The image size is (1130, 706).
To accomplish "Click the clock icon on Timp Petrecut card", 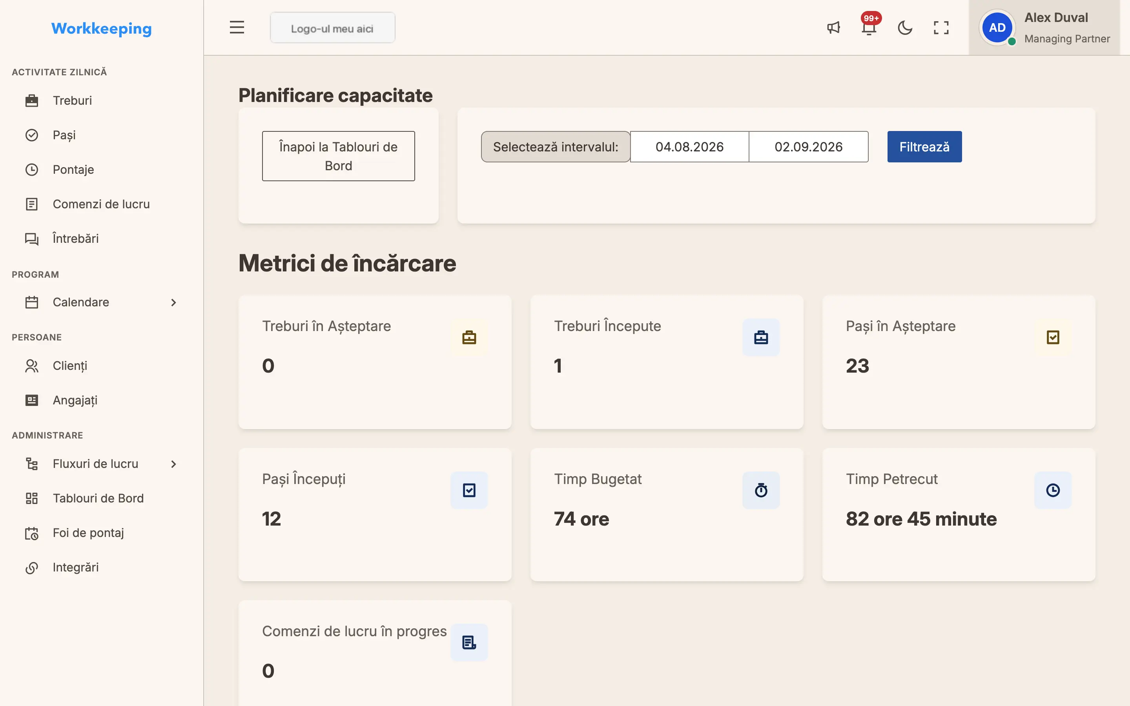I will pos(1052,490).
